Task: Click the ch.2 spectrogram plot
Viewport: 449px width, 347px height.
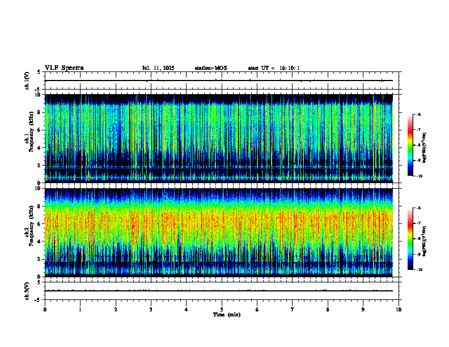Action: (219, 232)
